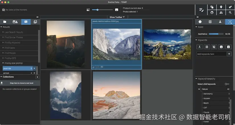Toggle Select child keywords switch
This screenshot has width=235, height=125.
[x=227, y=84]
